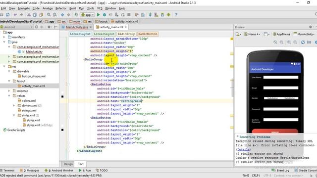Screen dimensions: 317x178
Task: Close the activity_main.xml tab
Action: [126, 27]
